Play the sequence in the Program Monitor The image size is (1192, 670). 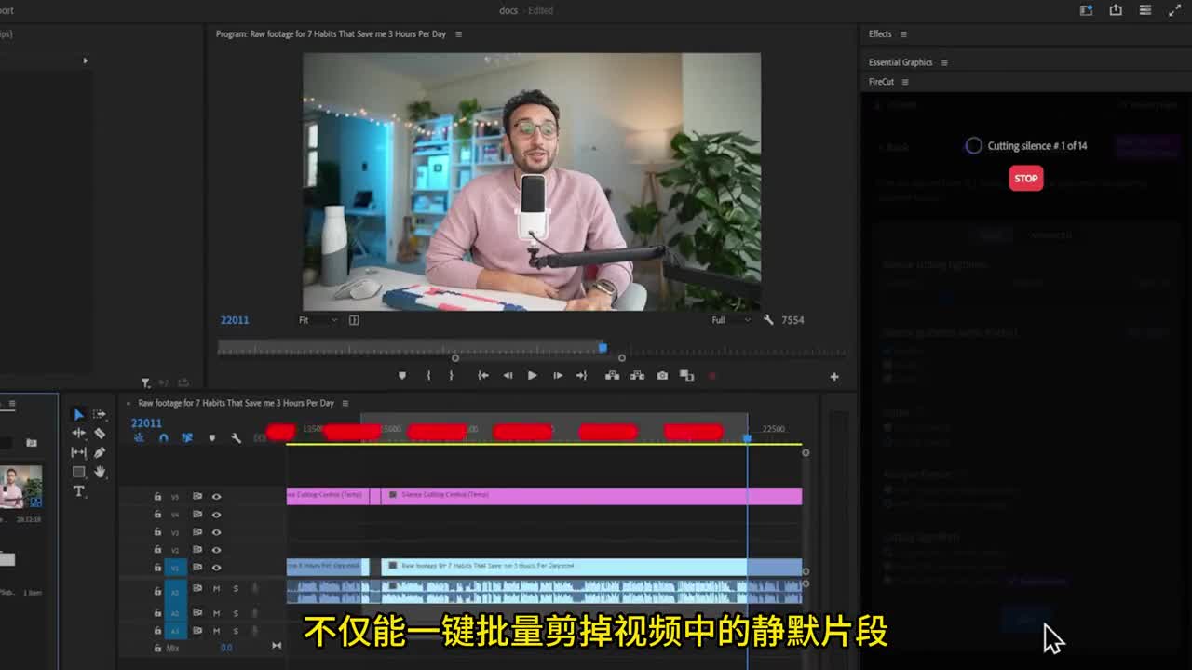[532, 376]
